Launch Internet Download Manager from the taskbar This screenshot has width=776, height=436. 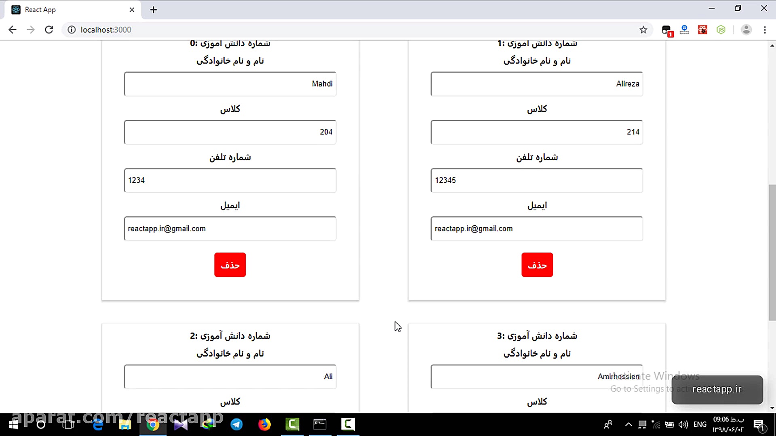(208, 425)
